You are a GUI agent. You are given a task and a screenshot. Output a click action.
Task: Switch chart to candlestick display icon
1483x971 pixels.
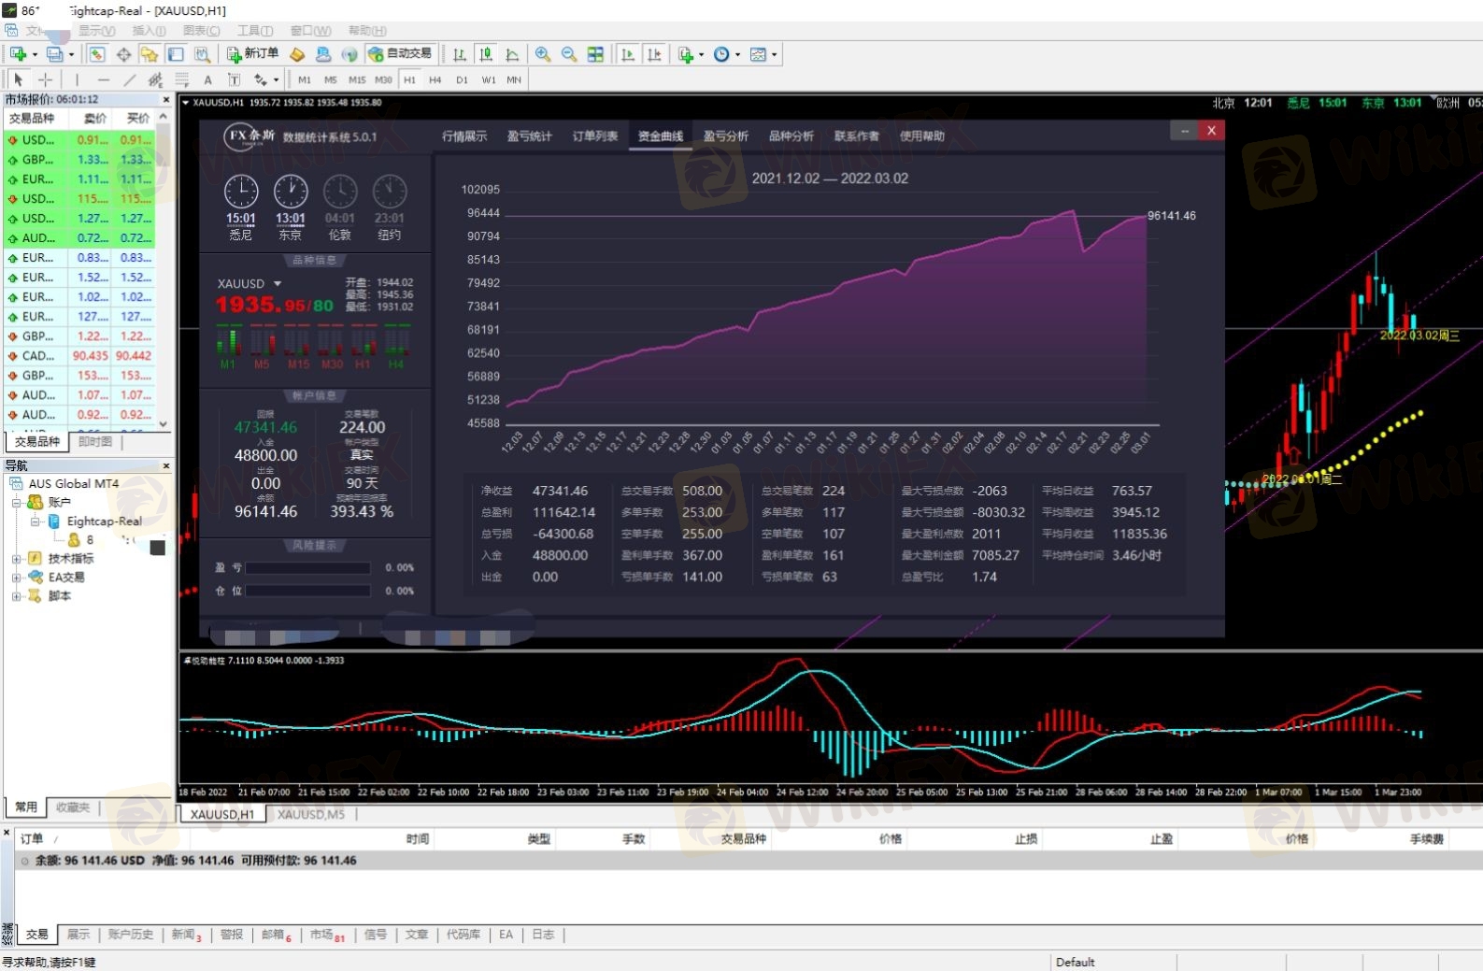point(486,54)
